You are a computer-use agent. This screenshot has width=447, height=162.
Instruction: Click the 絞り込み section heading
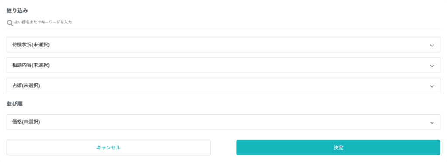[17, 10]
